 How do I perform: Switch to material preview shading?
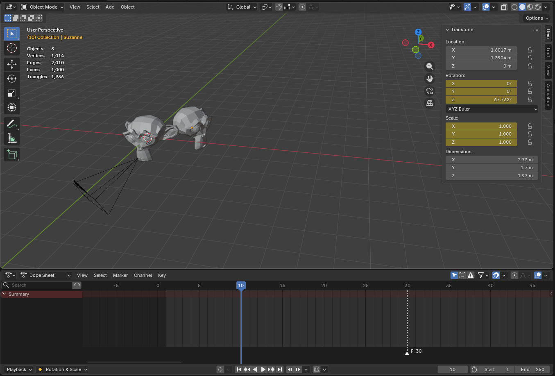click(x=530, y=7)
